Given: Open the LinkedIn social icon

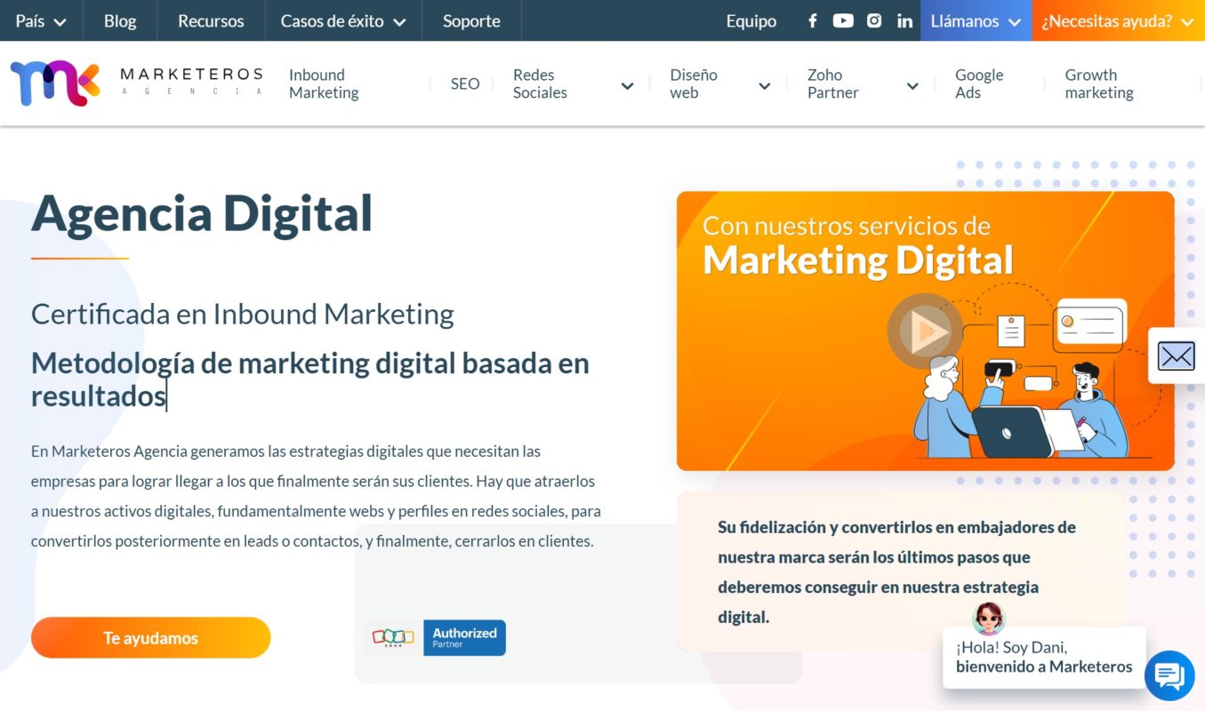Looking at the screenshot, I should (905, 20).
